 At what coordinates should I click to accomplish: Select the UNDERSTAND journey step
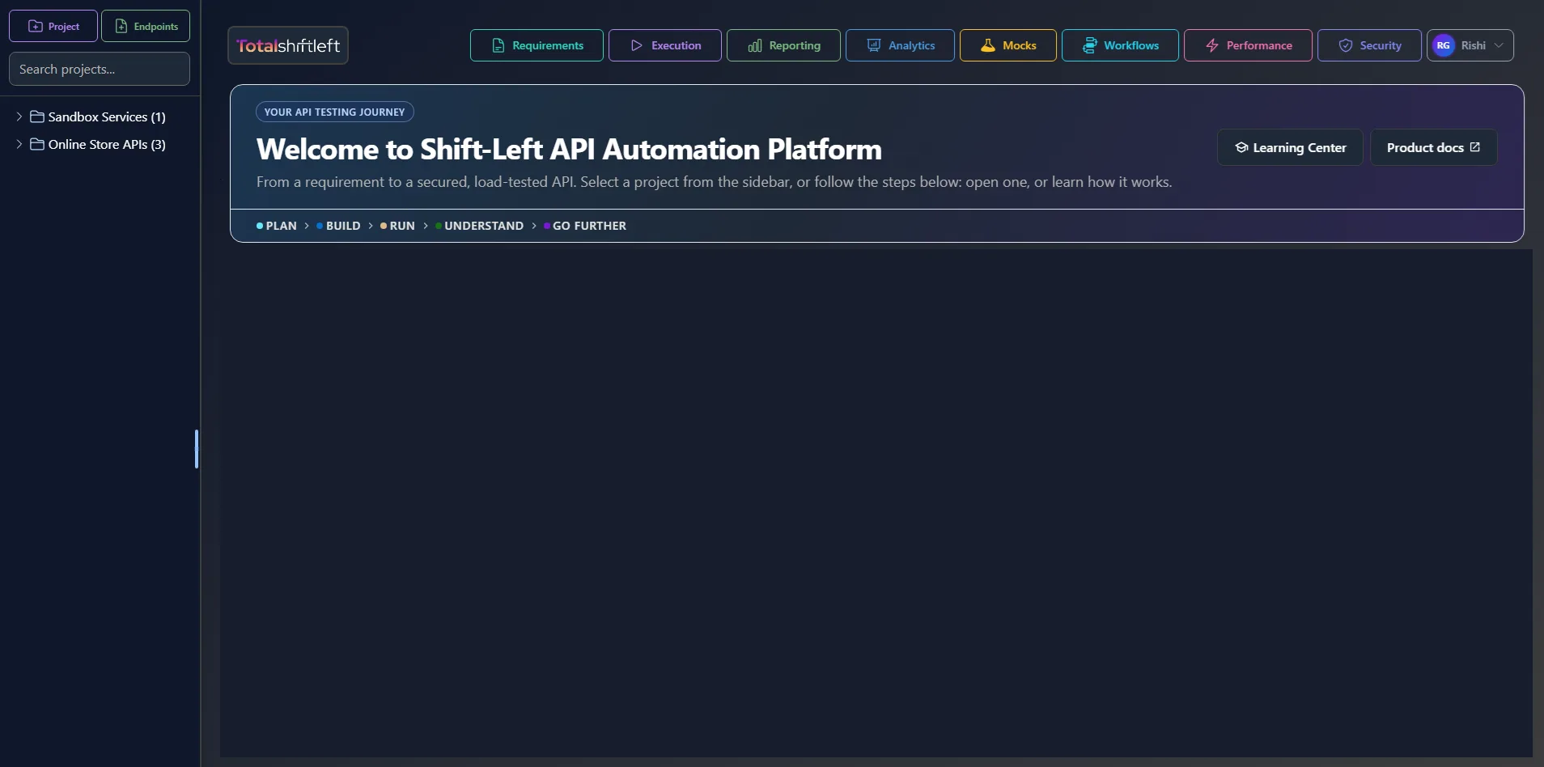click(x=480, y=226)
